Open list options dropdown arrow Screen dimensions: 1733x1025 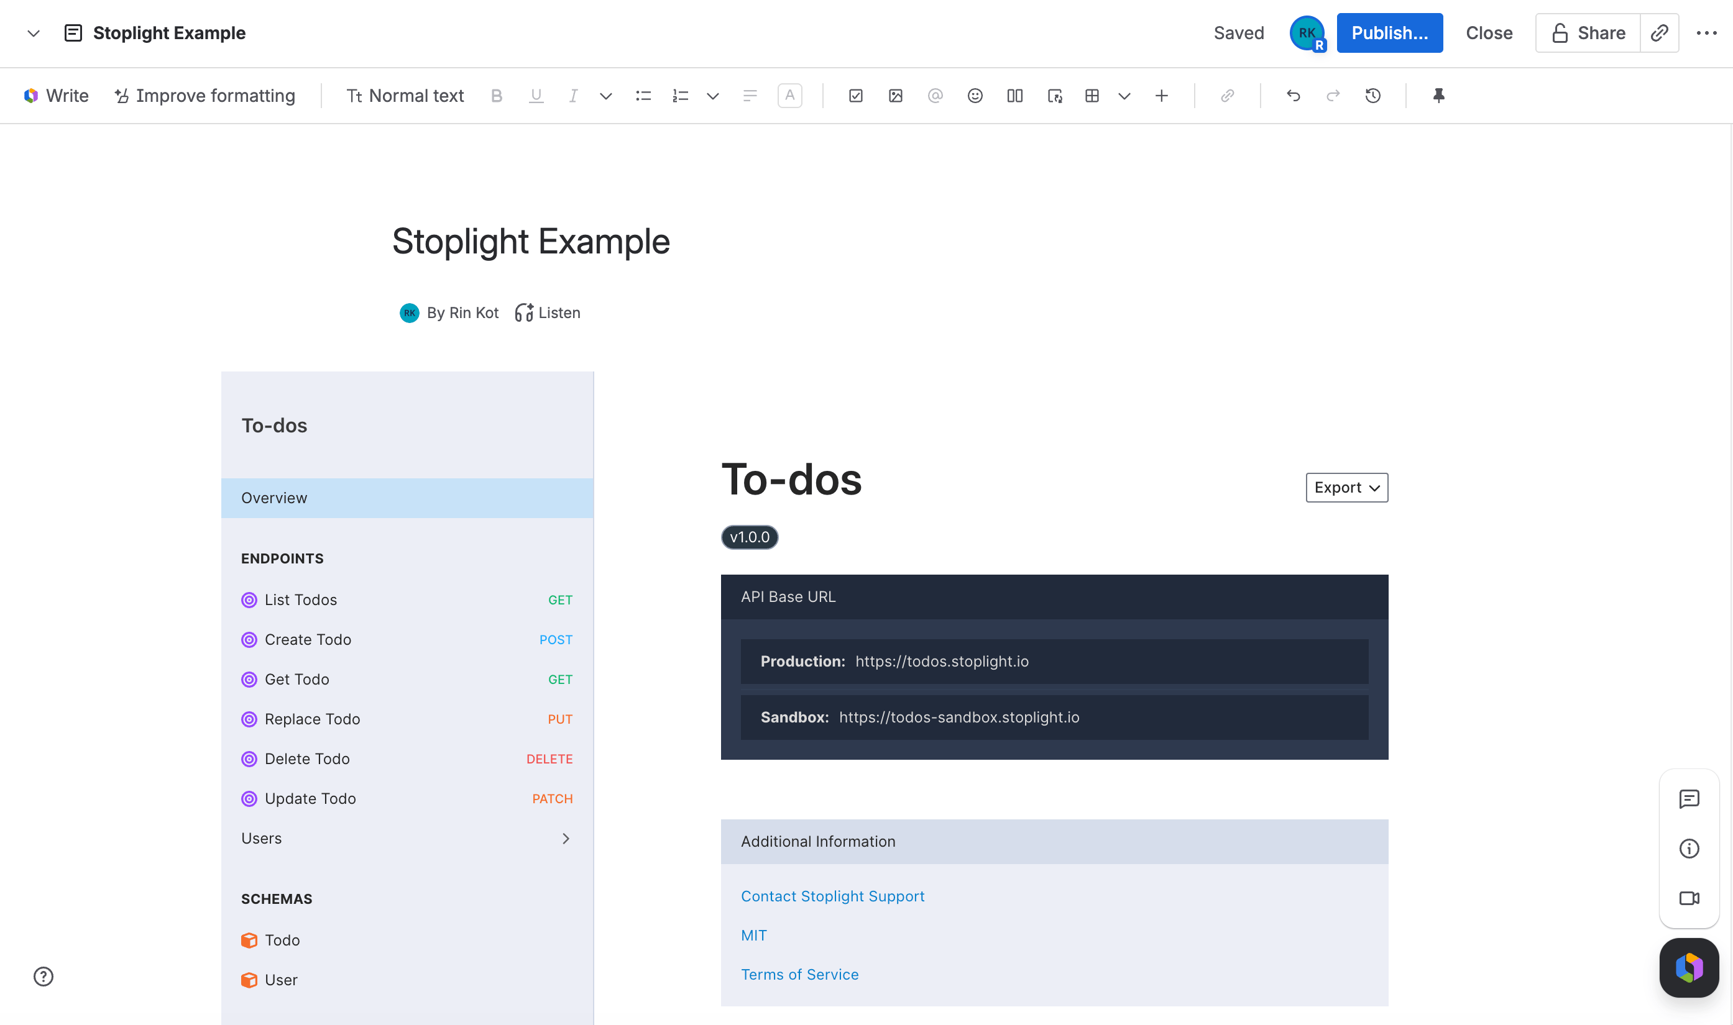pyautogui.click(x=712, y=95)
